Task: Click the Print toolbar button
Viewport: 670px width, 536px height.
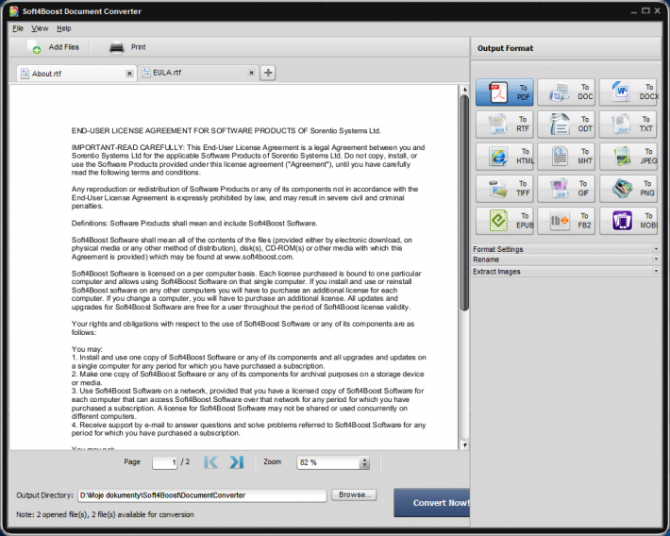Action: pyautogui.click(x=127, y=47)
